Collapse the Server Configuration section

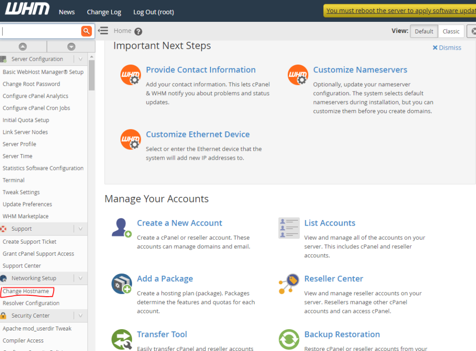coord(80,59)
